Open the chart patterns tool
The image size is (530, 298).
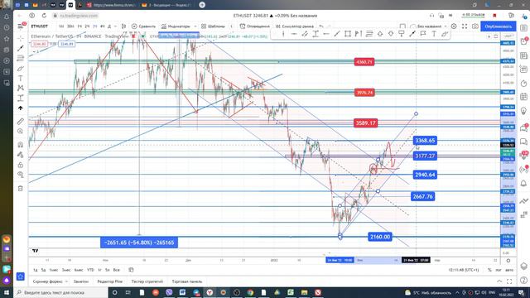(x=21, y=88)
